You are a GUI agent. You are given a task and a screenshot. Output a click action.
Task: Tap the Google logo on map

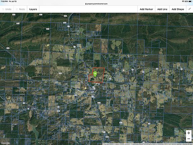coord(5,143)
